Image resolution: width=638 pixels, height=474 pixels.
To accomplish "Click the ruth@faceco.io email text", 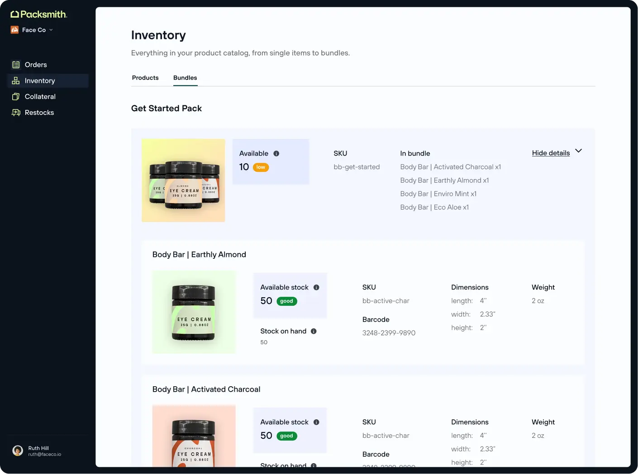I will [45, 454].
